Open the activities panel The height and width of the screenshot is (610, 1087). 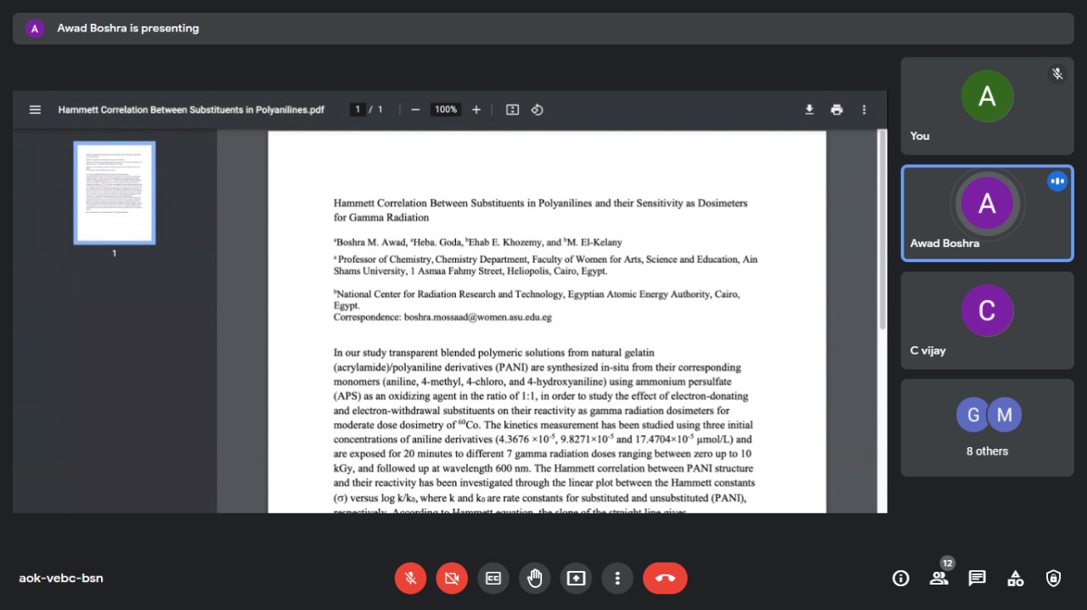pos(1015,579)
